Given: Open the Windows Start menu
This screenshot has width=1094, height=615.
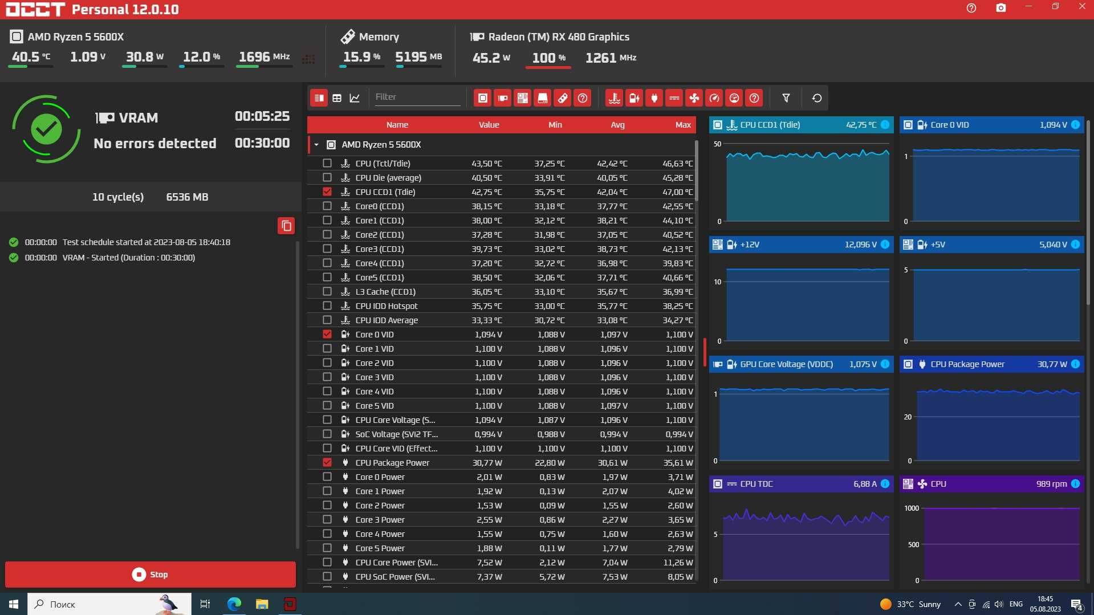Looking at the screenshot, I should [14, 604].
